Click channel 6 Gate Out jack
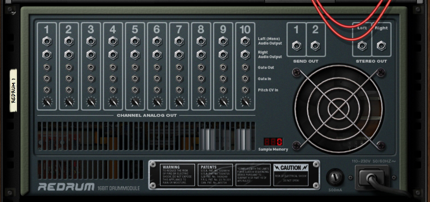Image resolution: width=430 pixels, height=202 pixels. pyautogui.click(x=157, y=67)
